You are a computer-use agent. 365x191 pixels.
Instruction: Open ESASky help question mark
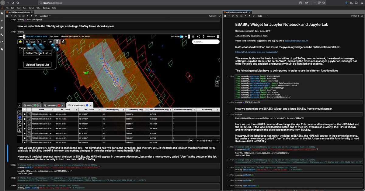pyautogui.click(x=203, y=36)
